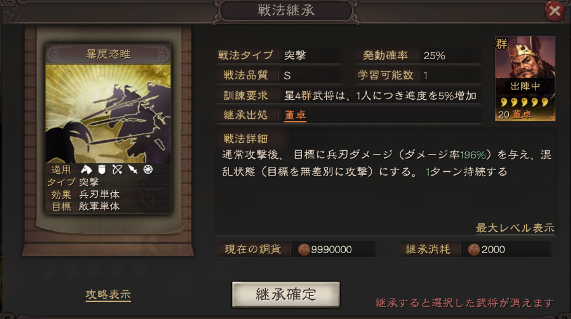
Task: Click the shield troop icon in 適用 row
Action: coord(102,169)
